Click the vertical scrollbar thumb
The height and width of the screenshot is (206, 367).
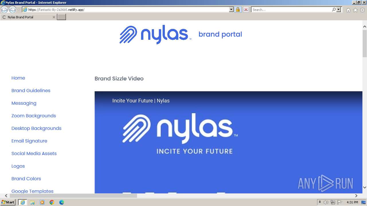[x=365, y=43]
